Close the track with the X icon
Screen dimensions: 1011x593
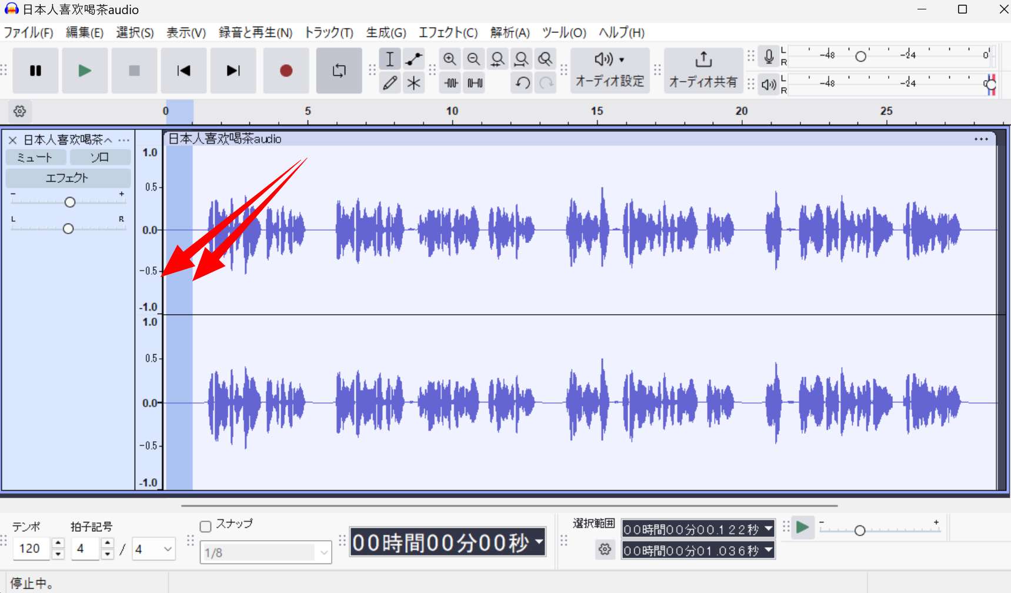12,140
